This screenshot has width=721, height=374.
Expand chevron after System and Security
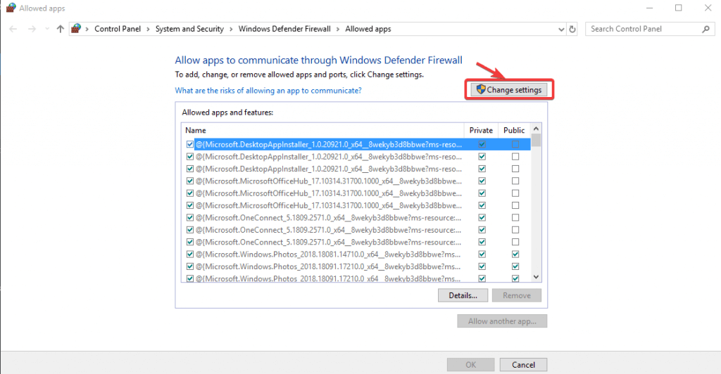231,29
